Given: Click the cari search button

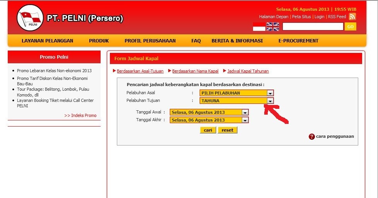Looking at the screenshot, I should pyautogui.click(x=208, y=130).
